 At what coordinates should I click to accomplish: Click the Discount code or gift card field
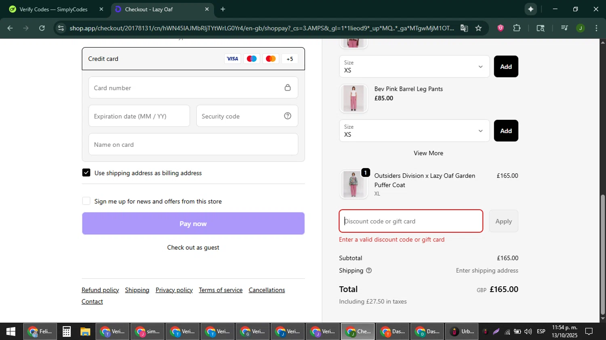point(411,221)
